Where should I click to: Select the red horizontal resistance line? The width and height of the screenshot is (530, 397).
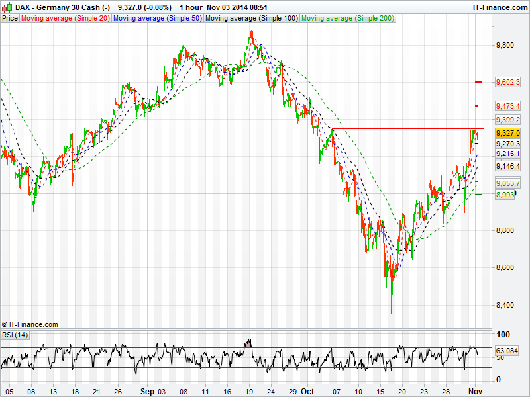[x=408, y=128]
